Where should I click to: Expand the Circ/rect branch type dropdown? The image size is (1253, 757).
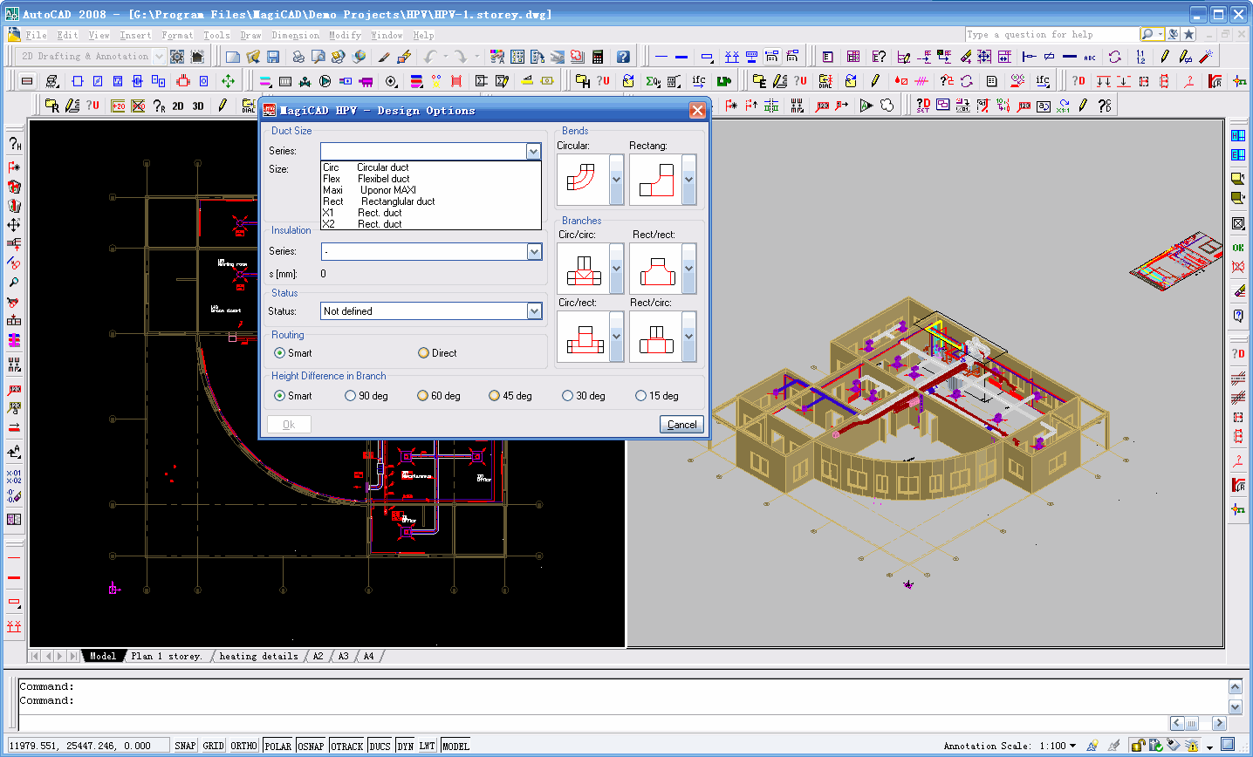tap(616, 336)
